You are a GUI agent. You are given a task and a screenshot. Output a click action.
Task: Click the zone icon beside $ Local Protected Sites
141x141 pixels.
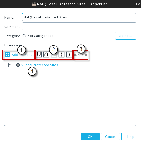point(18,65)
